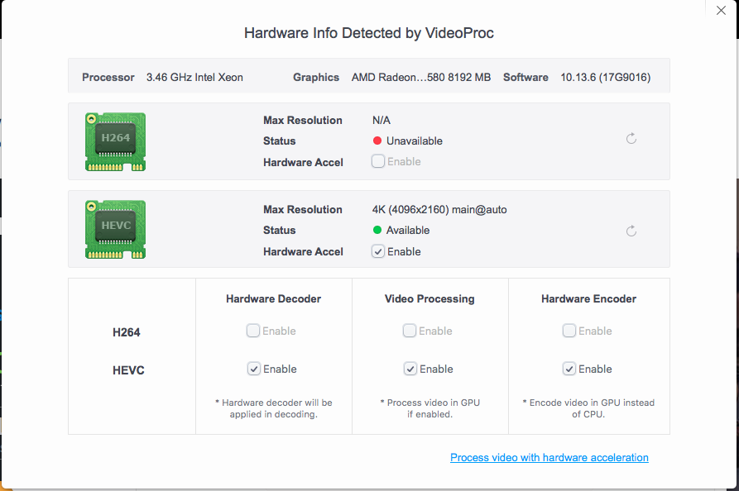The image size is (739, 491).
Task: Refresh the H264 hardware detection
Action: [x=631, y=138]
